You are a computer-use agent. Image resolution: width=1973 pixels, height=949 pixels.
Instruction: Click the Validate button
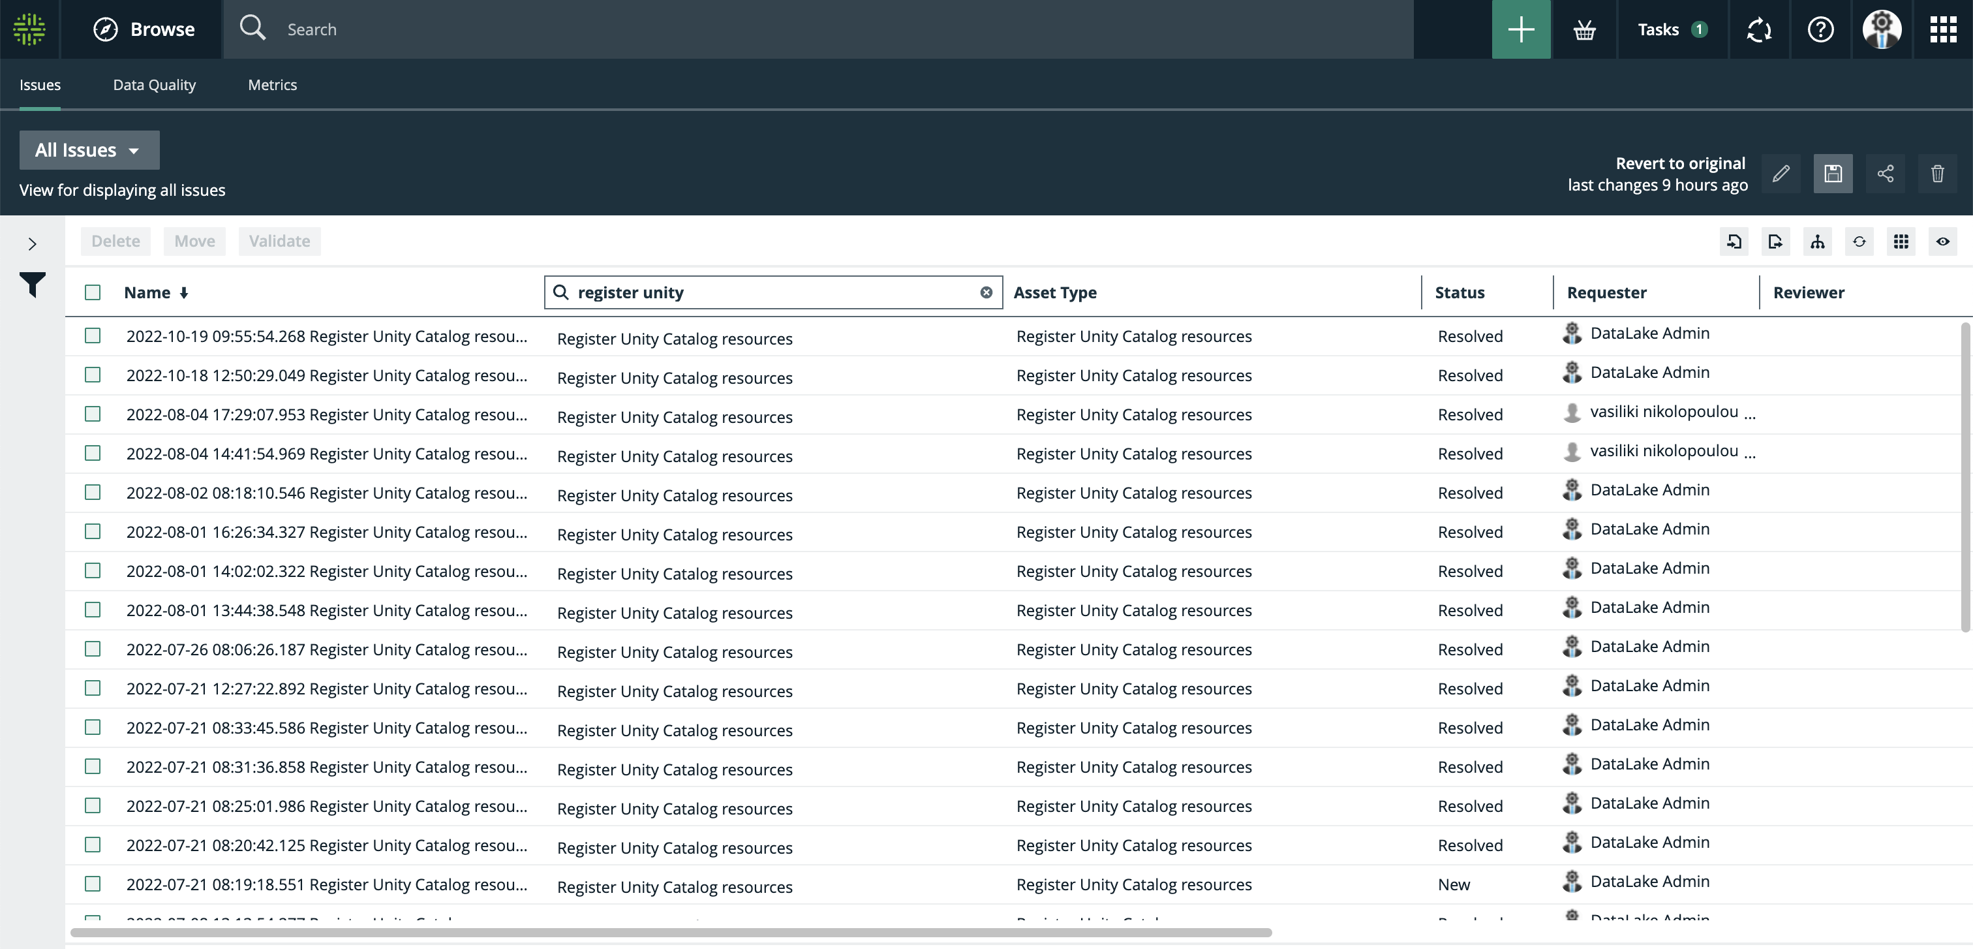[x=279, y=241]
